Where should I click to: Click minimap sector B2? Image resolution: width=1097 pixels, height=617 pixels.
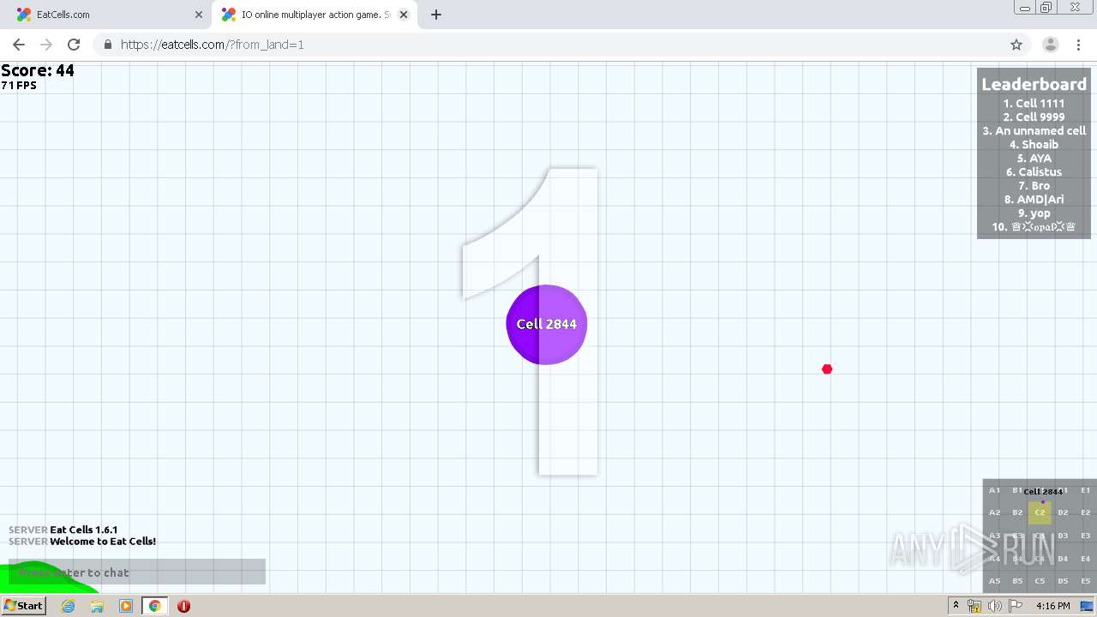point(1017,512)
